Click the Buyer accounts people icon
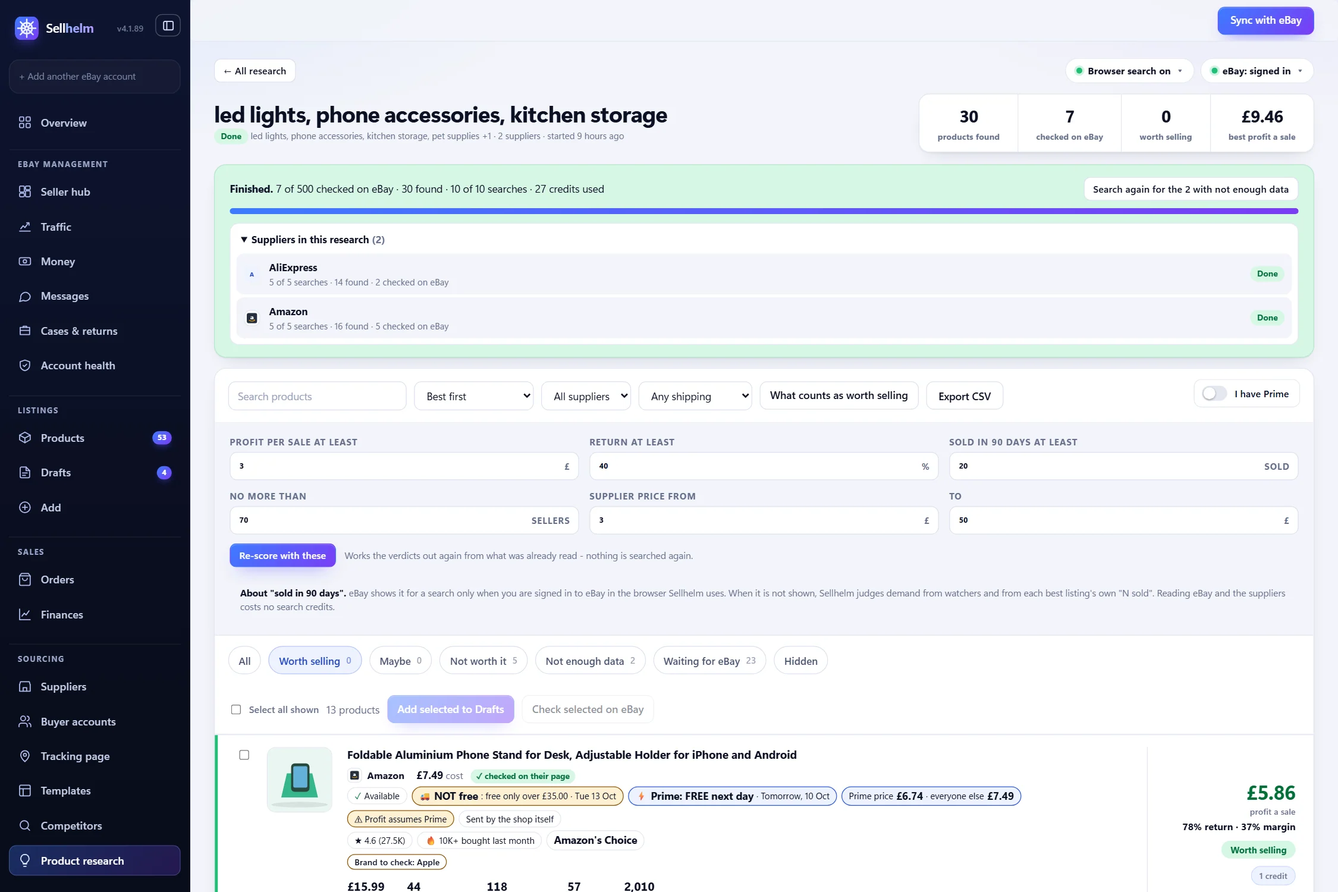The image size is (1338, 892). [x=25, y=721]
